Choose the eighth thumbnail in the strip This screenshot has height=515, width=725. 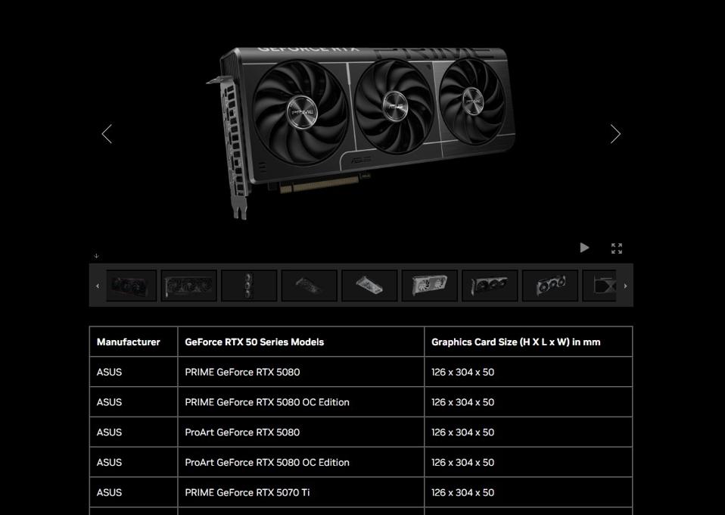coord(550,286)
